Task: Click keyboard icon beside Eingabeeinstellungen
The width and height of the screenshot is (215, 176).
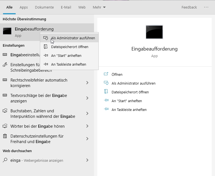Action: [5, 55]
